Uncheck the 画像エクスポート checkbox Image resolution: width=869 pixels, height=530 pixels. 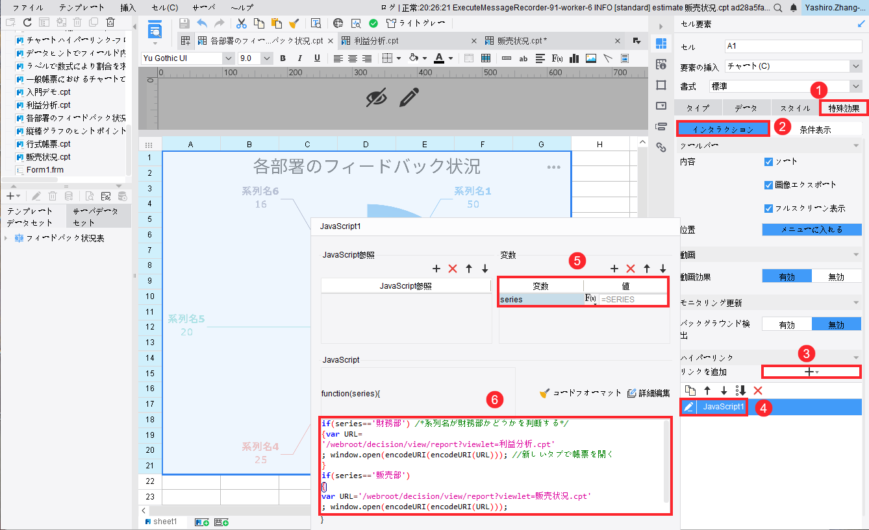[x=768, y=185]
